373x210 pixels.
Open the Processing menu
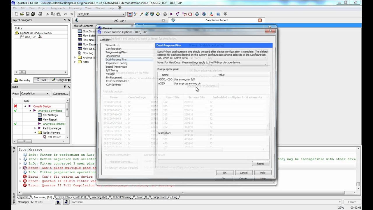[75, 8]
